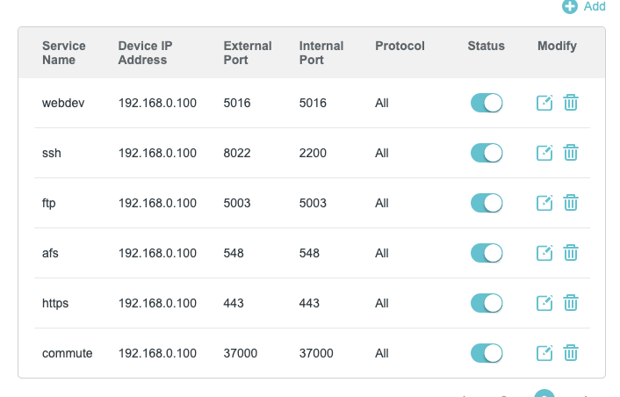Edit the webdev port forwarding entry
The height and width of the screenshot is (397, 620).
coord(544,103)
